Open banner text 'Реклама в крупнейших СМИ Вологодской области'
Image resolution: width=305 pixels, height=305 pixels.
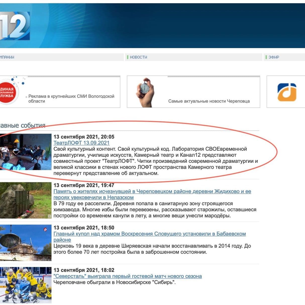click(x=71, y=99)
